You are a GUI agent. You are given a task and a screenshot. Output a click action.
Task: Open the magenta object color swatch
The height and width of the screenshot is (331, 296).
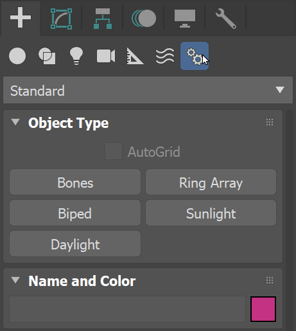(263, 309)
